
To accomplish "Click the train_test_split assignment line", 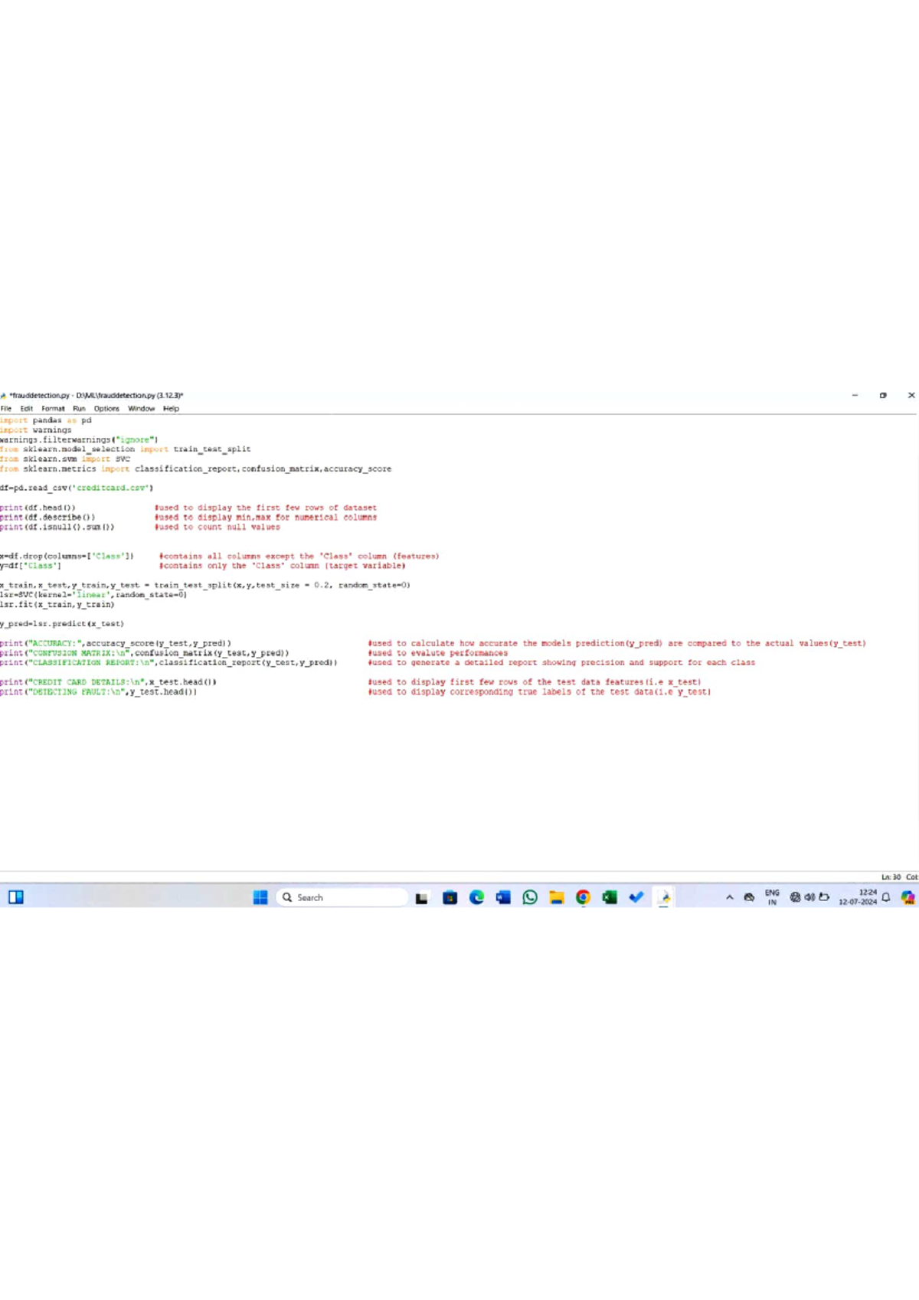I will [205, 586].
